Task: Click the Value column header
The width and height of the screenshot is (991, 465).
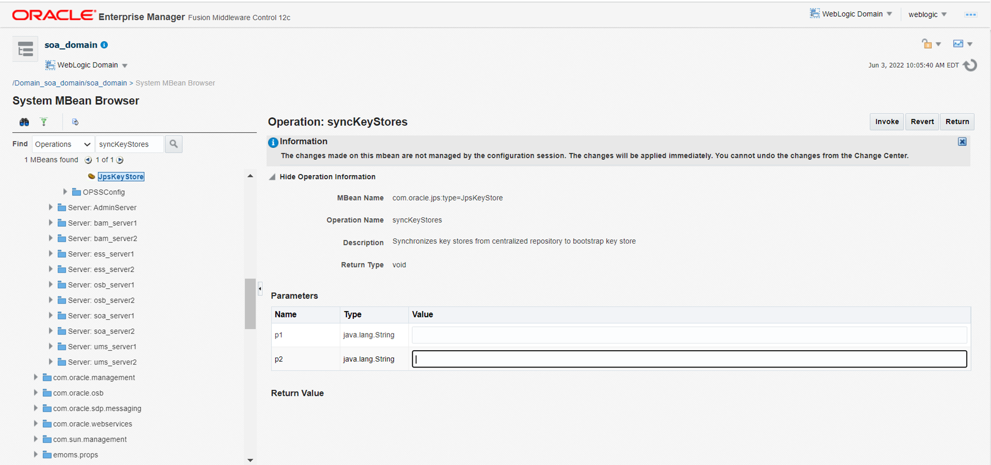Action: 690,315
